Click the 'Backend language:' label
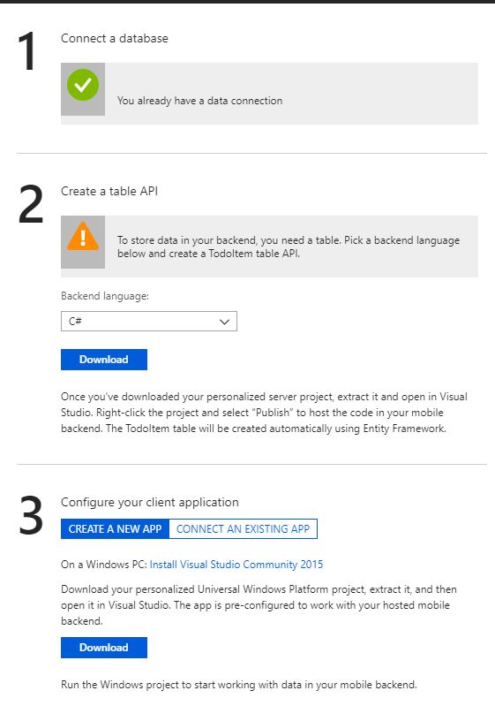 click(x=105, y=296)
